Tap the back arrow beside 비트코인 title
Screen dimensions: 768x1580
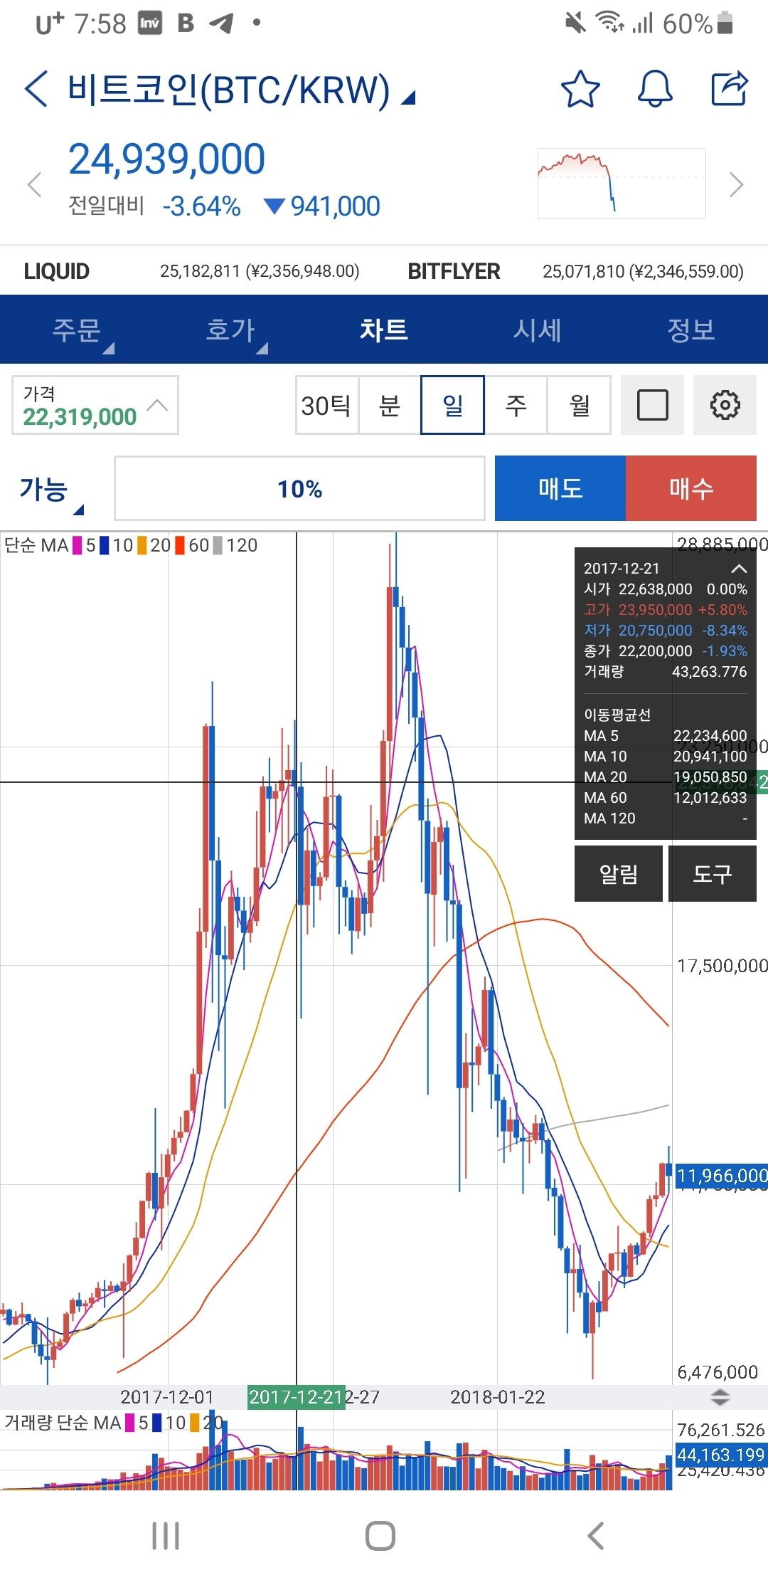(x=37, y=90)
